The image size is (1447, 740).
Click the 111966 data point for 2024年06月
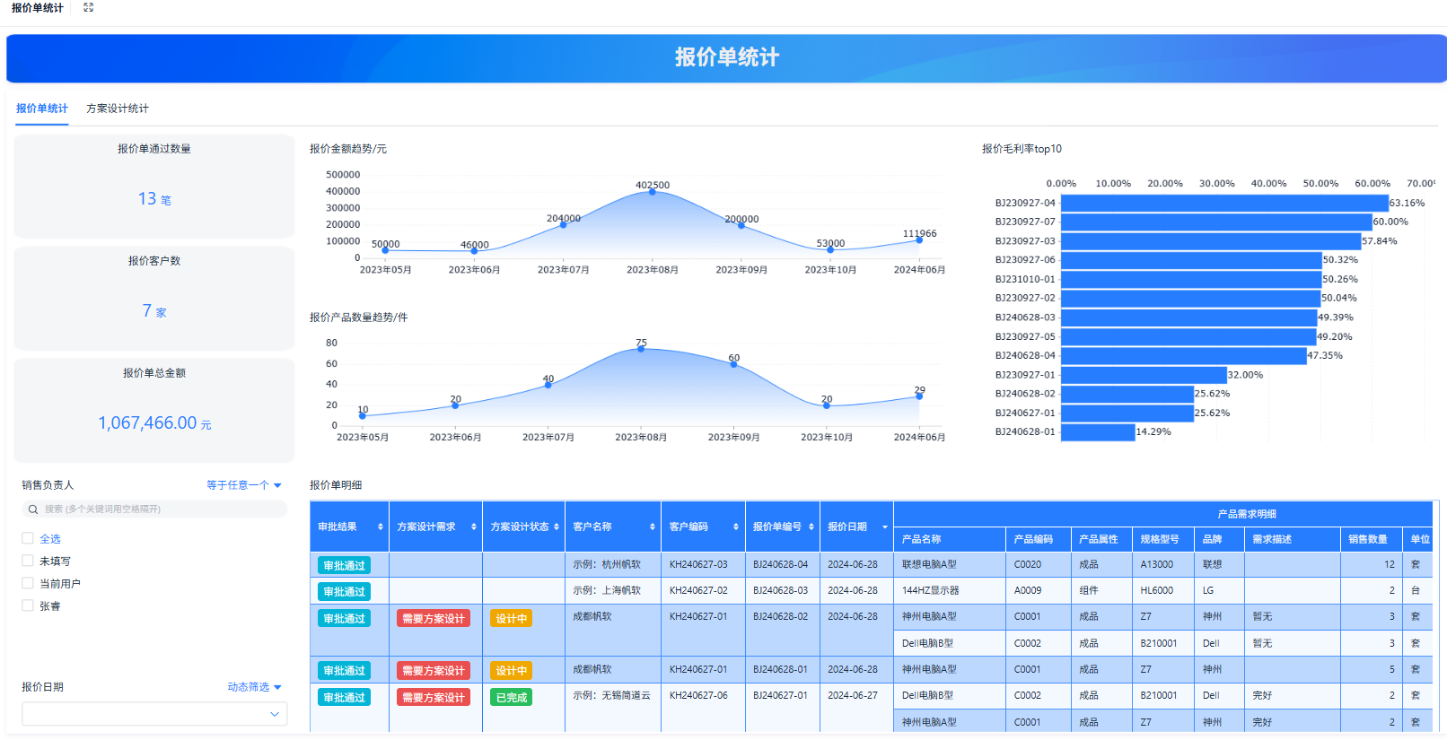tap(919, 240)
